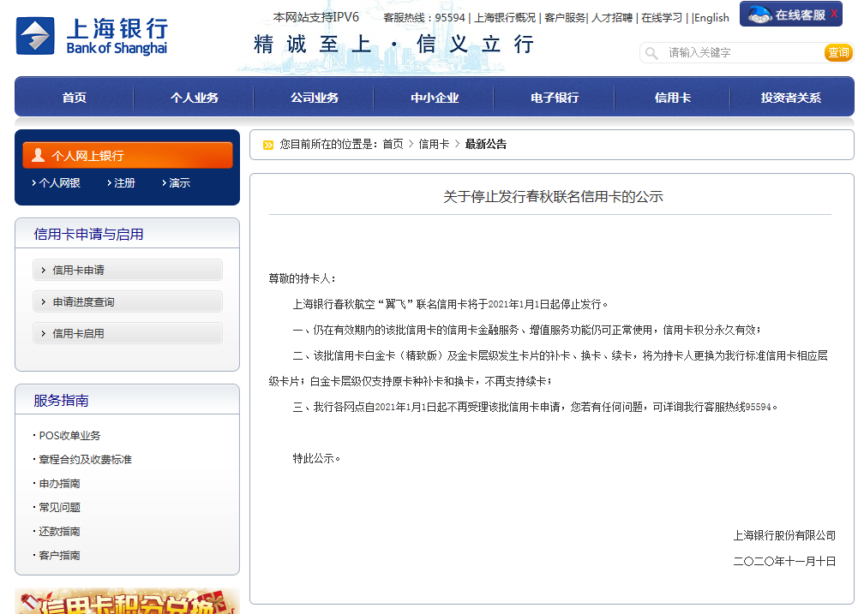The width and height of the screenshot is (864, 614).
Task: Click the 信用卡 breadcrumb link
Action: 434,144
